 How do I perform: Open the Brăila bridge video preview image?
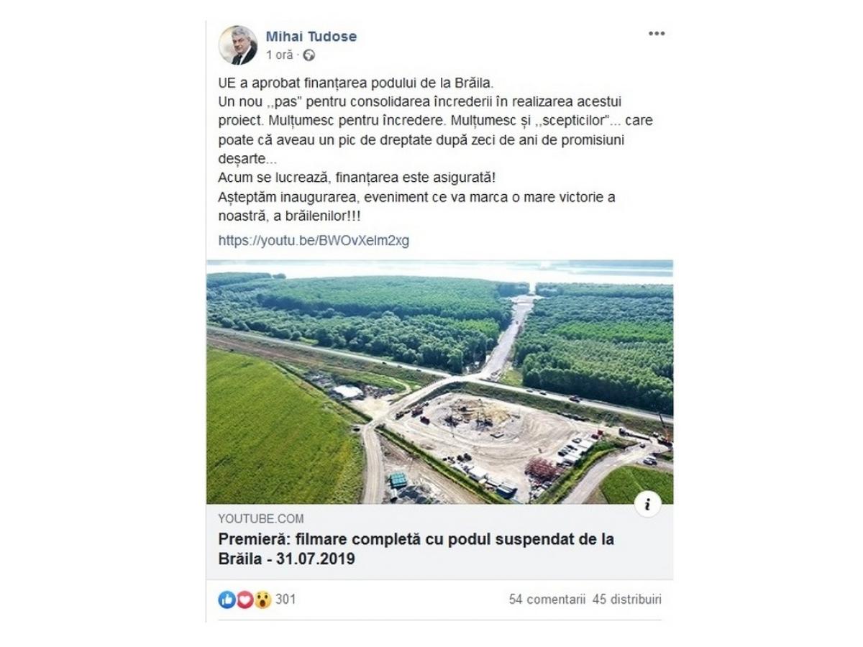(x=439, y=382)
